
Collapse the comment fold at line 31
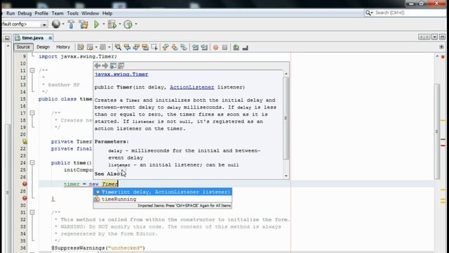32,212
